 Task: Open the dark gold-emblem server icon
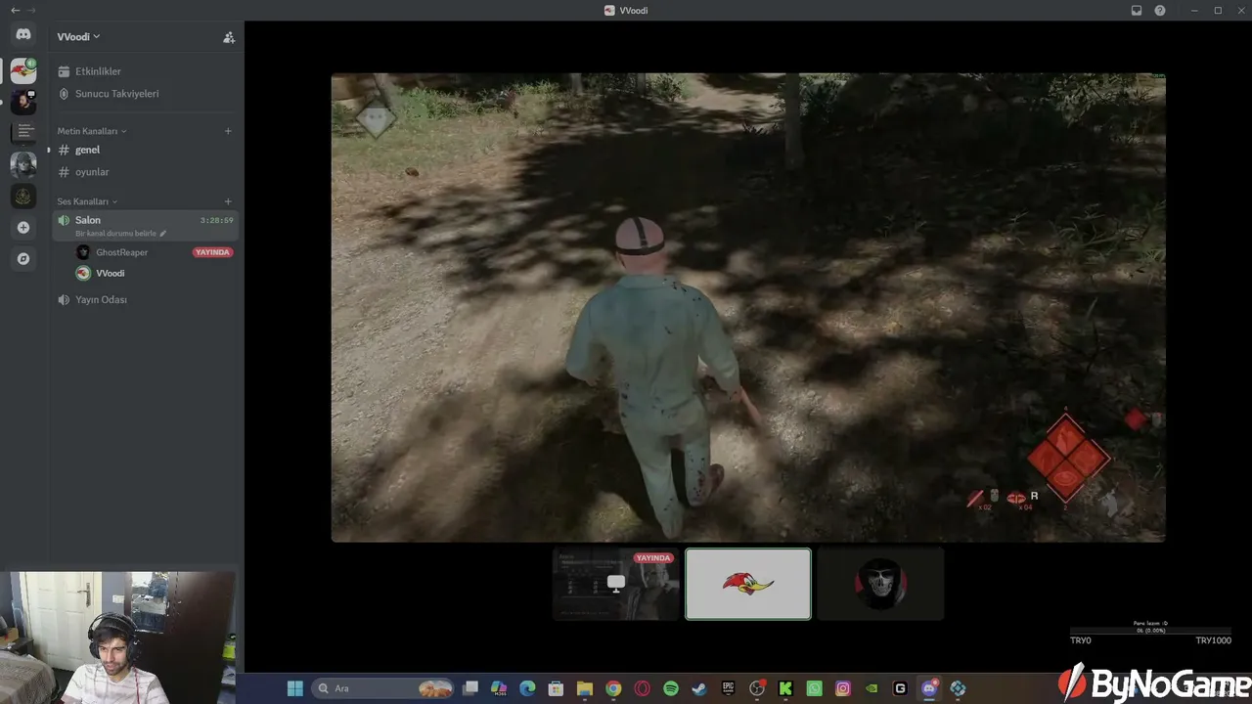coord(23,197)
